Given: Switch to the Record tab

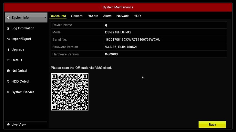Looking at the screenshot, I should (x=93, y=16).
